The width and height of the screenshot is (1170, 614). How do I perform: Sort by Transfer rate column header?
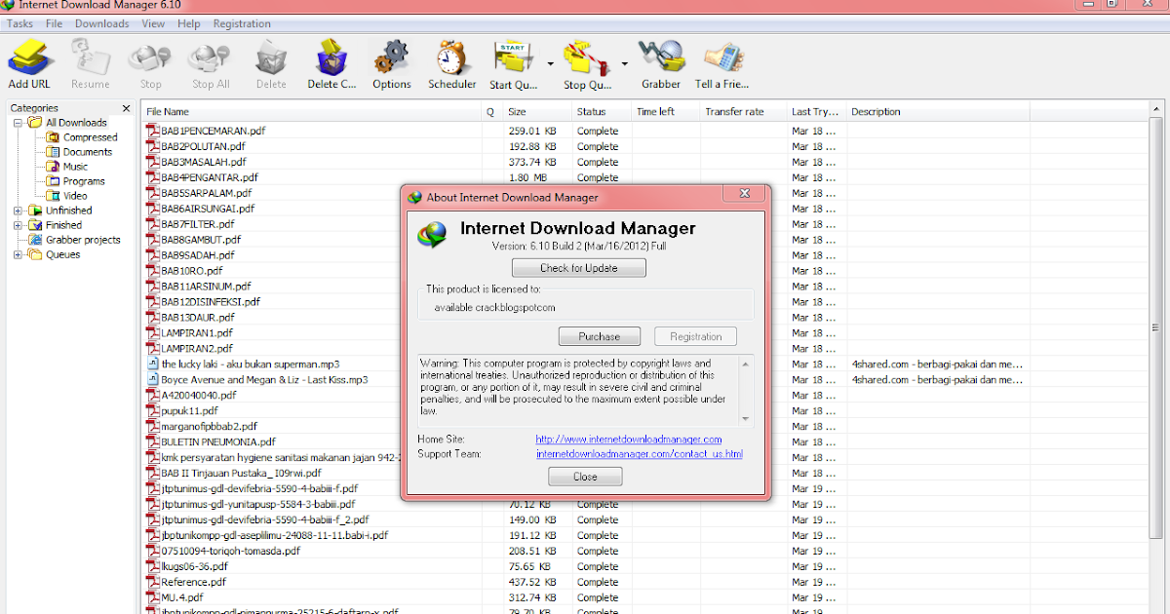pyautogui.click(x=744, y=112)
